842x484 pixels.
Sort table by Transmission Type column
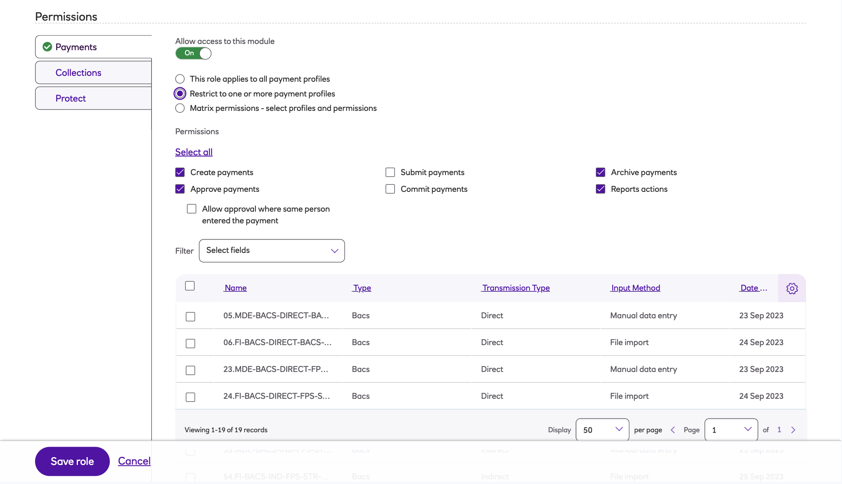pos(516,288)
